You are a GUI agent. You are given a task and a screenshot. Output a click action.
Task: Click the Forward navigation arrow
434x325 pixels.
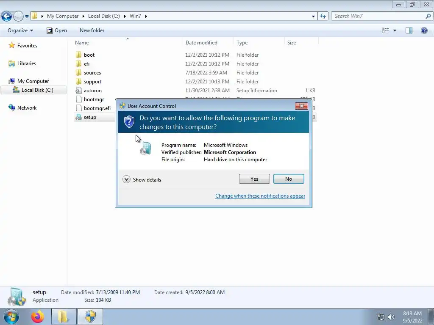coord(18,16)
